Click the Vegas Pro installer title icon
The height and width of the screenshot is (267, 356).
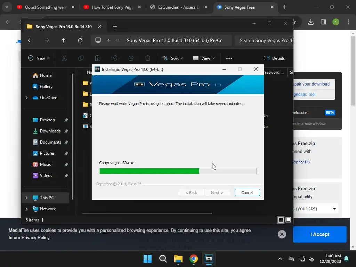[97, 69]
